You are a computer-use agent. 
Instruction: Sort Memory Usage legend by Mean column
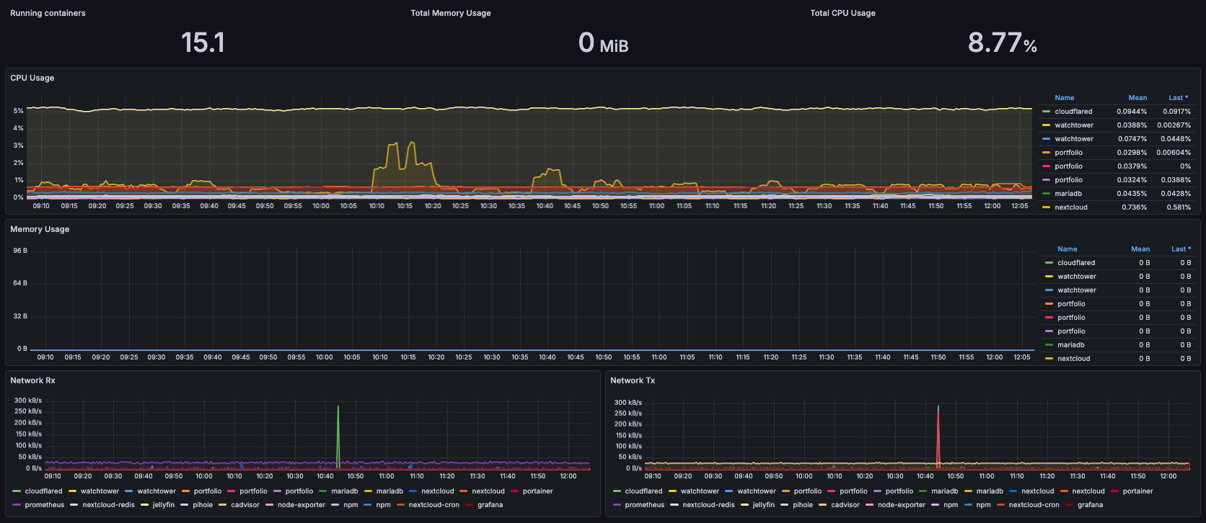point(1140,249)
